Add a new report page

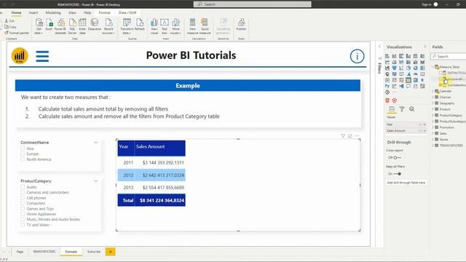click(110, 252)
